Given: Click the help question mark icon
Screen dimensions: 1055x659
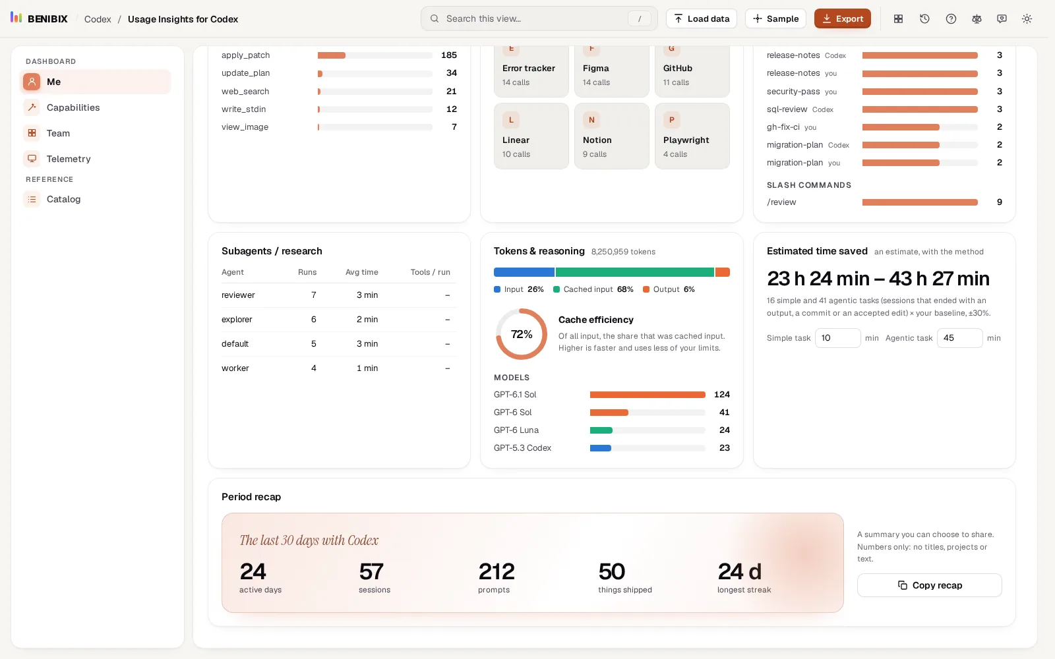Looking at the screenshot, I should [951, 19].
